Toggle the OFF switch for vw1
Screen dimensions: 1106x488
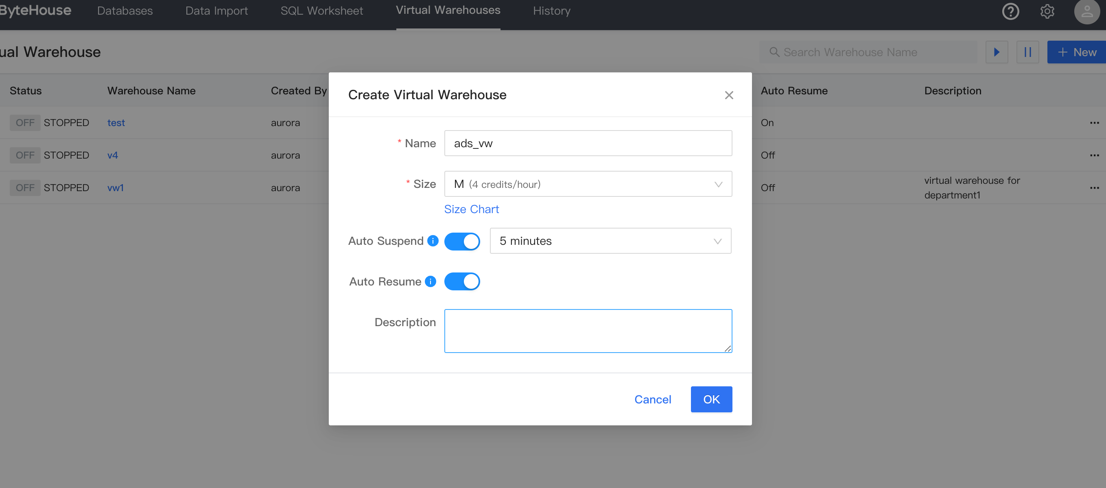click(x=25, y=188)
